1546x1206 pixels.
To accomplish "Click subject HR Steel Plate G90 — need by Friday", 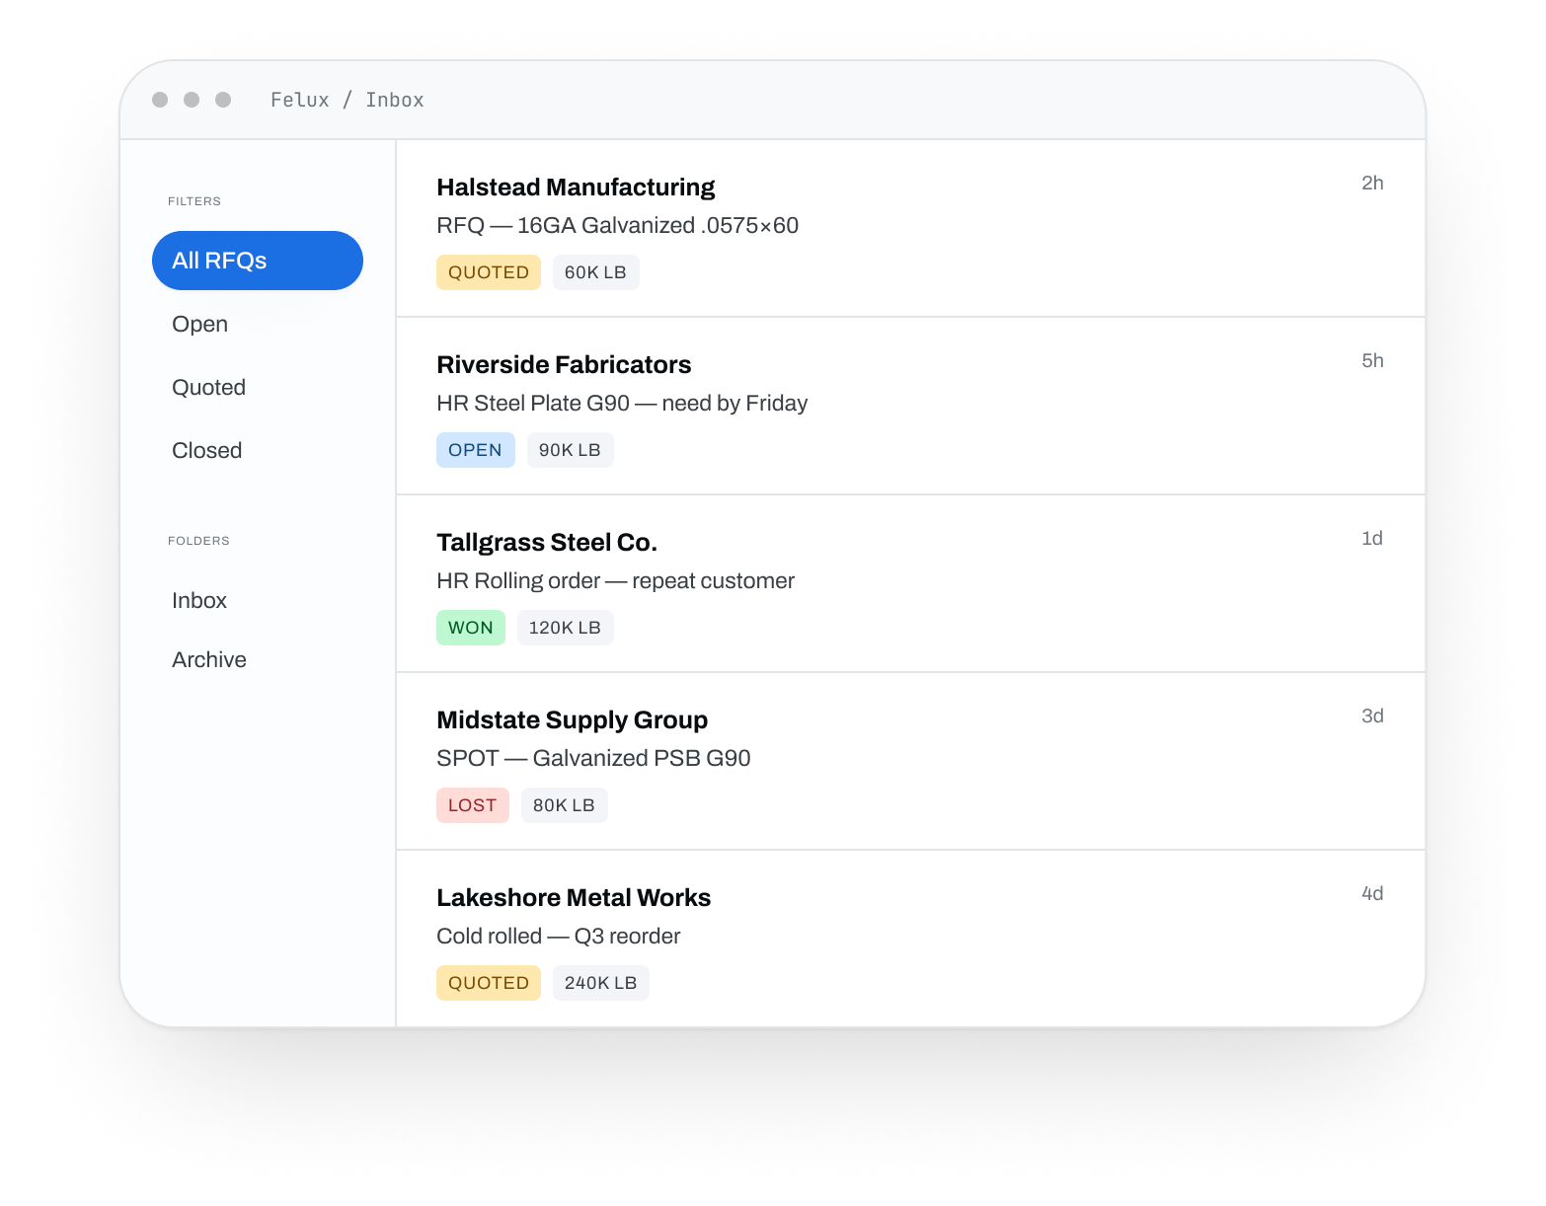I will tap(622, 404).
